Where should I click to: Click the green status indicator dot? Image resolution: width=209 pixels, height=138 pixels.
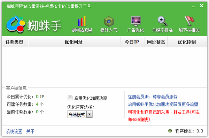point(170,131)
